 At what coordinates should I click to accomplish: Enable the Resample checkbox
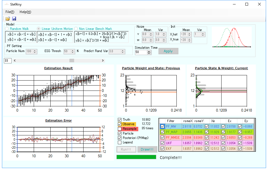[119, 129]
